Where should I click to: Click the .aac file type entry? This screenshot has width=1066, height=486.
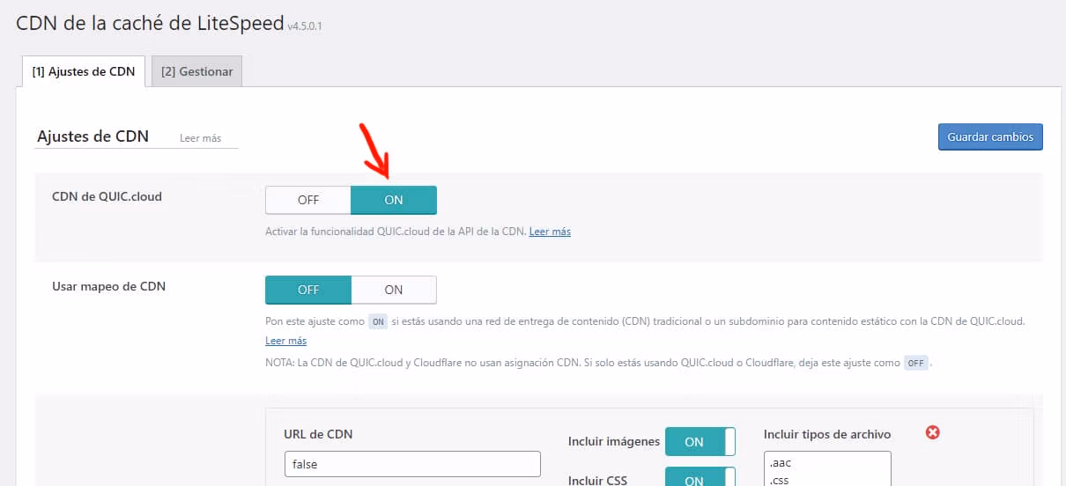pos(781,464)
